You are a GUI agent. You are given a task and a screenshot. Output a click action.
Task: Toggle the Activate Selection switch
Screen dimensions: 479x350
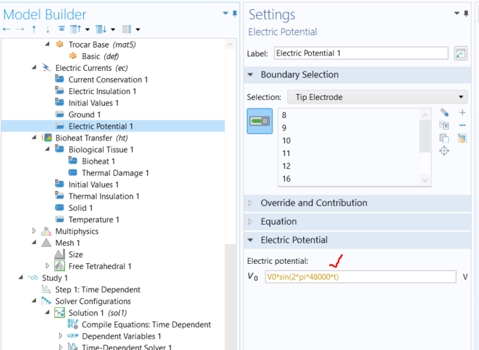259,121
